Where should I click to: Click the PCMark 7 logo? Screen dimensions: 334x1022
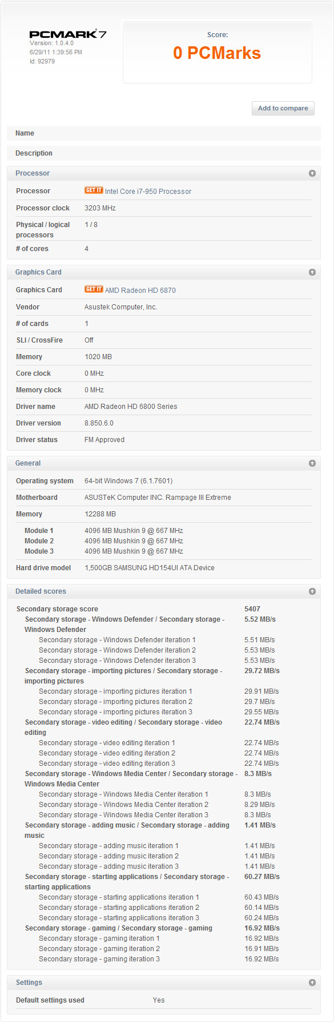tap(68, 34)
